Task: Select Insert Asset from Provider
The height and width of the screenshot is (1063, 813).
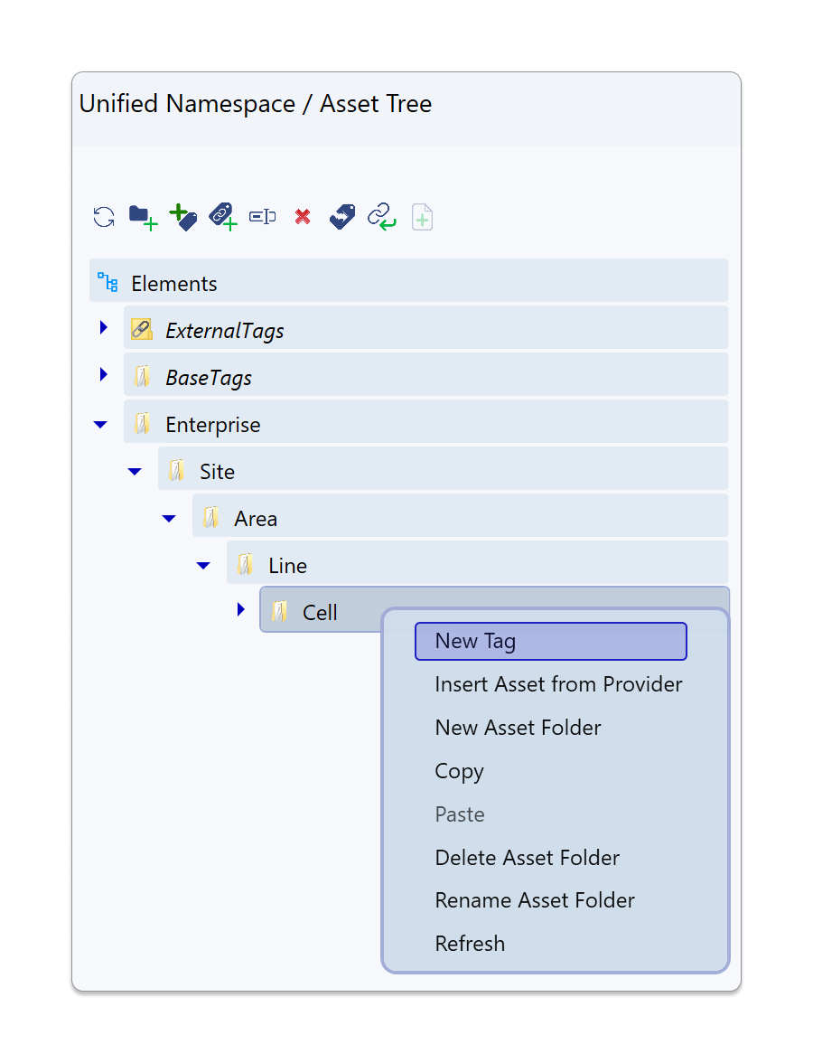Action: click(x=558, y=684)
